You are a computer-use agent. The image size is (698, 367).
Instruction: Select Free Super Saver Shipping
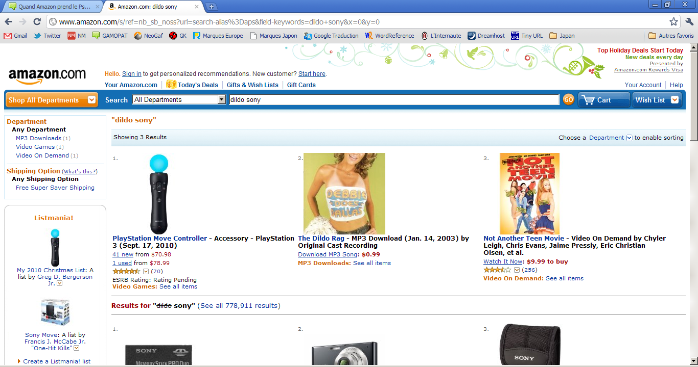[55, 188]
